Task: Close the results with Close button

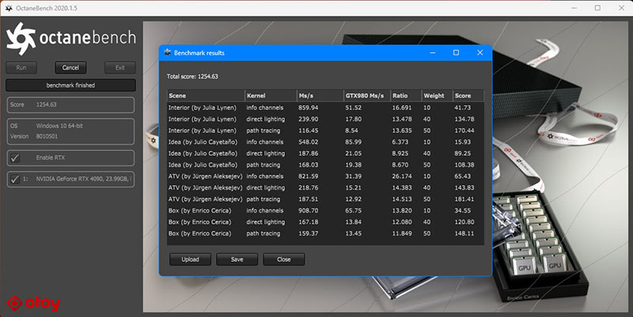Action: click(x=284, y=259)
